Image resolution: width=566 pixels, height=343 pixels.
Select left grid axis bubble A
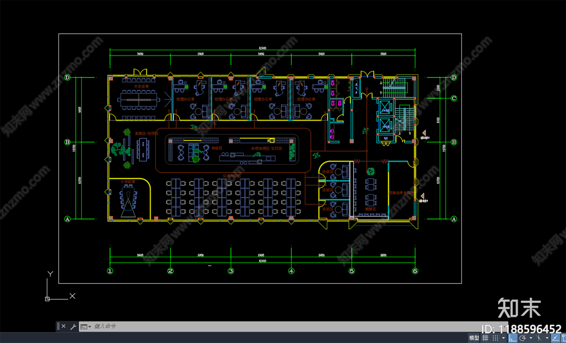point(68,219)
